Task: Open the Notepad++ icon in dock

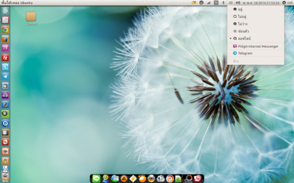Action: (x=179, y=179)
